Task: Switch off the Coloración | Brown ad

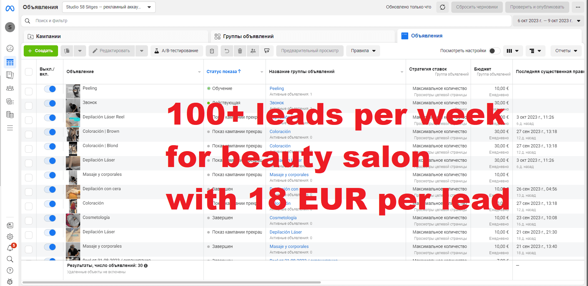Action: [50, 132]
